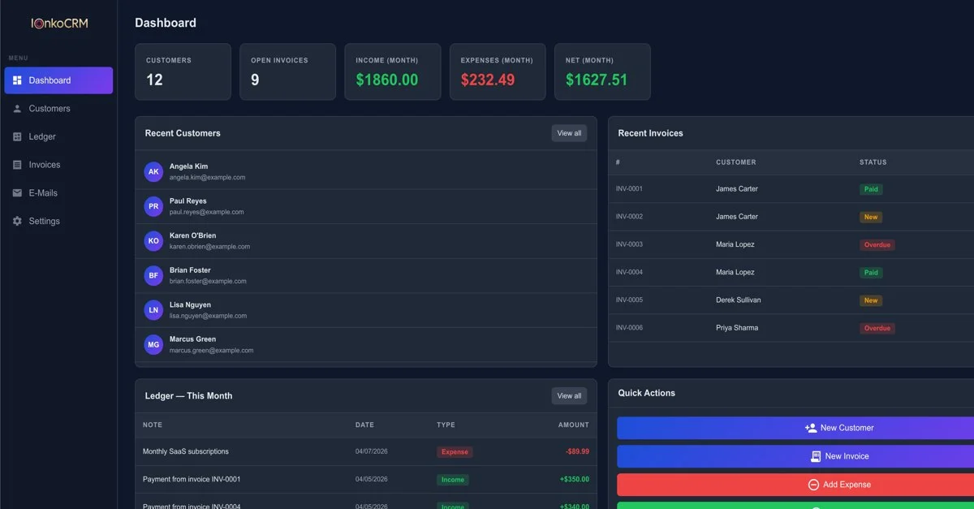Click the Settings gear icon in sidebar
The height and width of the screenshot is (509, 974).
point(17,221)
